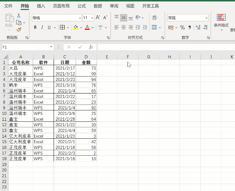Viewport: 235px width, 191px height.
Task: Decrease font size with smaller A icon
Action: [105, 17]
